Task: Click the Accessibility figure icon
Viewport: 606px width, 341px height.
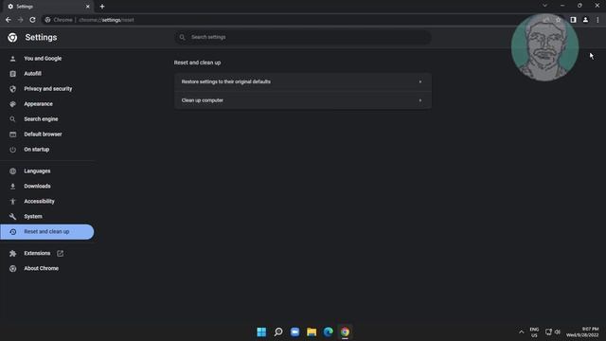Action: (x=12, y=201)
